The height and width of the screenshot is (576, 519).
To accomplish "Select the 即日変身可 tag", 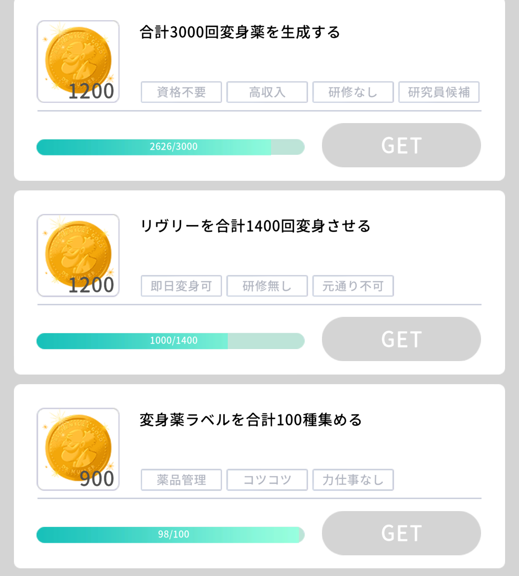I will [x=181, y=286].
